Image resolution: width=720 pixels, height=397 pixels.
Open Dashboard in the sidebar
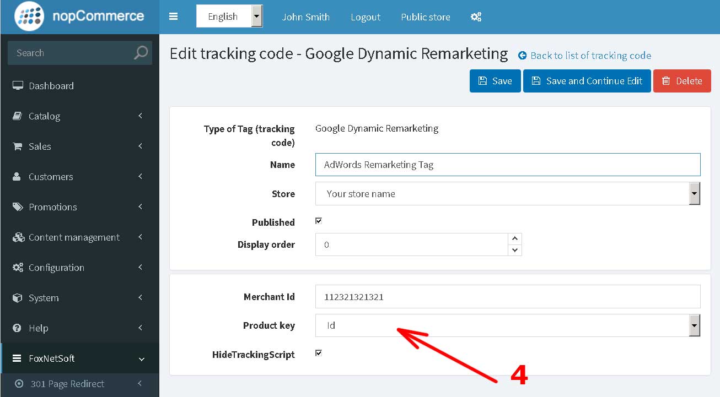point(79,86)
